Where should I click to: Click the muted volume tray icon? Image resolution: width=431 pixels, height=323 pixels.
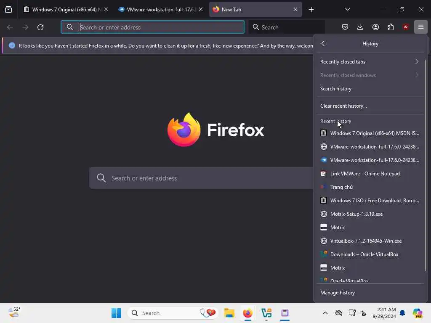coord(362,313)
